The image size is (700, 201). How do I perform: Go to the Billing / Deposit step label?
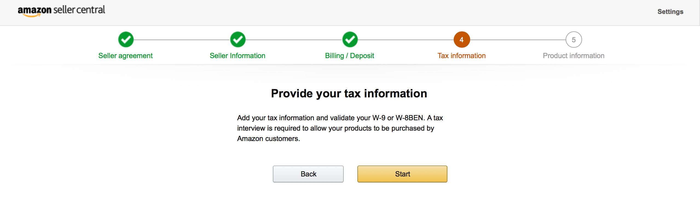(349, 56)
